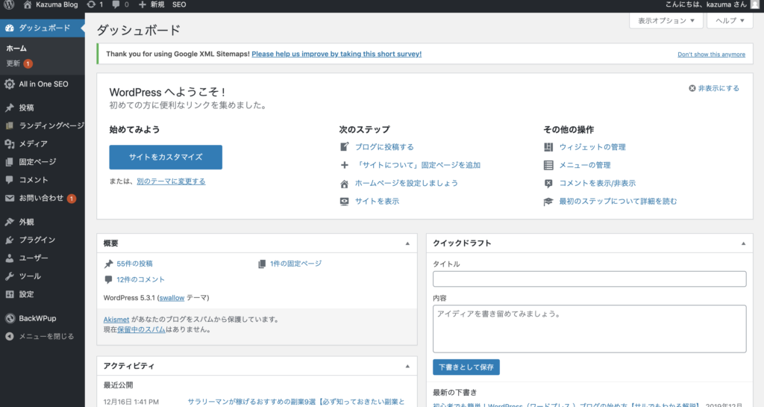Collapse the アクティビティ panel
Screen dimensions: 764x407
(407, 366)
